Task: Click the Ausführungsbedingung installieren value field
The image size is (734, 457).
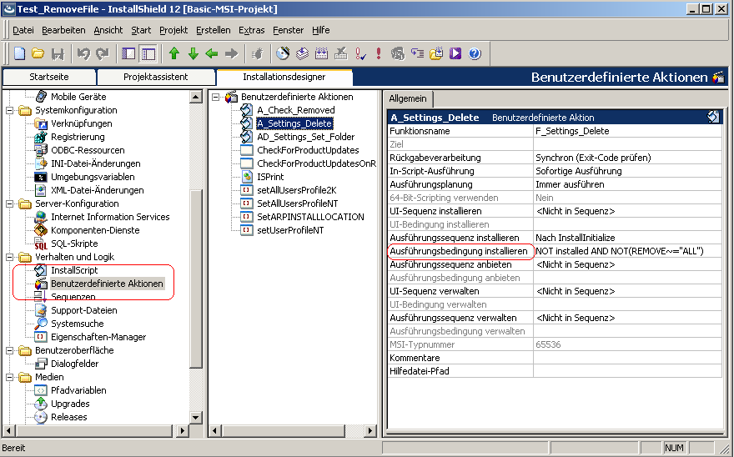Action: [x=626, y=251]
